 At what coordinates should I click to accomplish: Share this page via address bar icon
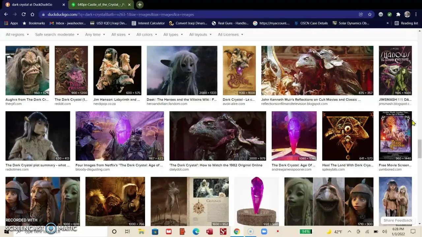361,14
